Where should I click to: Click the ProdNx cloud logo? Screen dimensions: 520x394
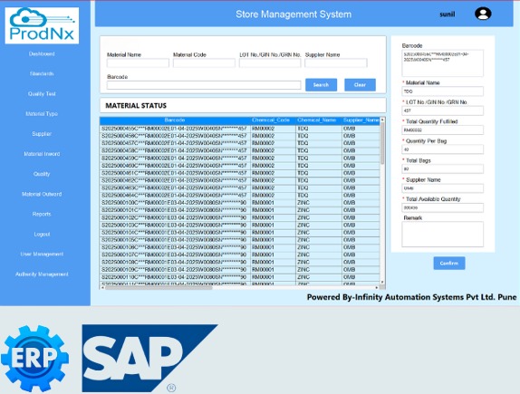42,25
